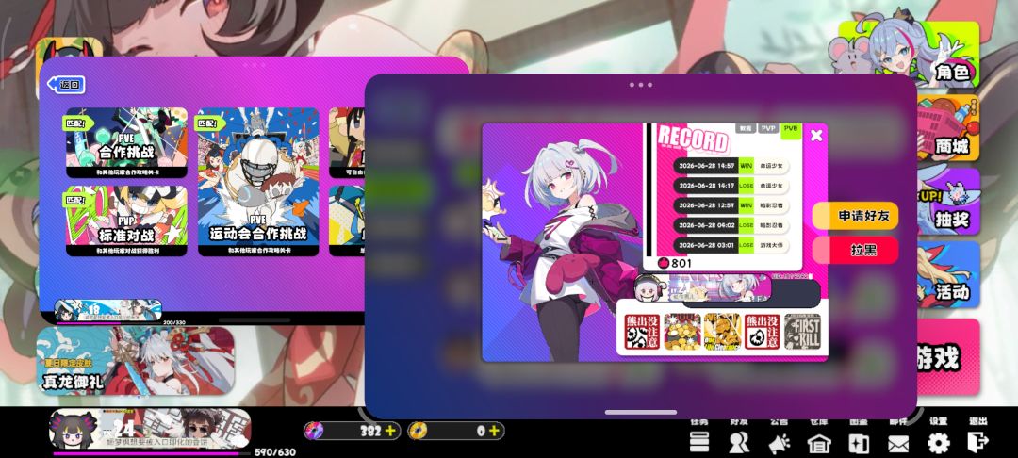This screenshot has width=1018, height=458.
Task: Open the 抽奖 gacha draw tile
Action: tap(948, 201)
